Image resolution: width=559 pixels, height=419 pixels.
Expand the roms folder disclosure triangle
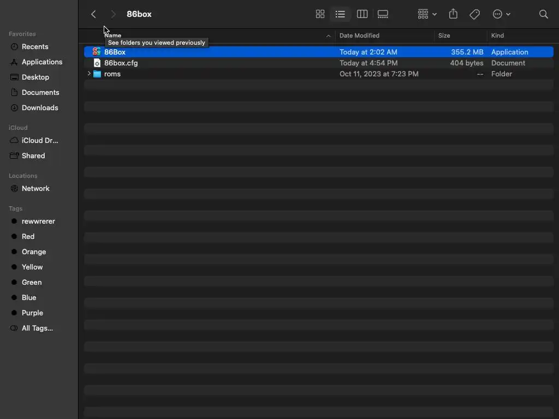coord(89,74)
